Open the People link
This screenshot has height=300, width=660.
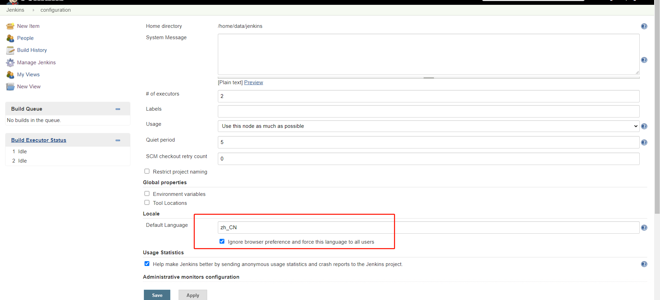pos(25,38)
